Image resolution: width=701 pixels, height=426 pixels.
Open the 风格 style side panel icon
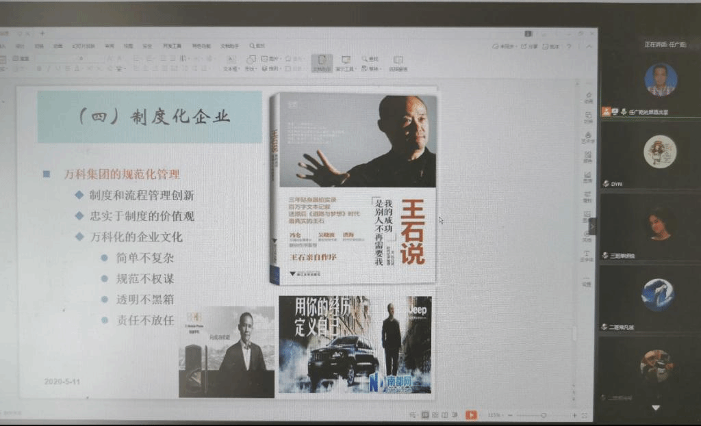[587, 237]
